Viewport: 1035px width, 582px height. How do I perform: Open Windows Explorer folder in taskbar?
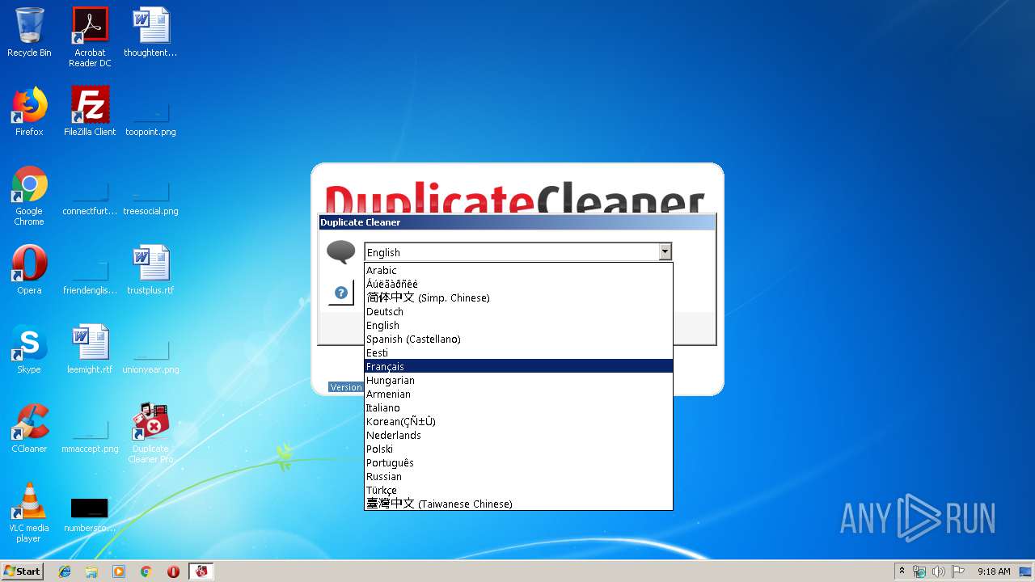[x=91, y=571]
